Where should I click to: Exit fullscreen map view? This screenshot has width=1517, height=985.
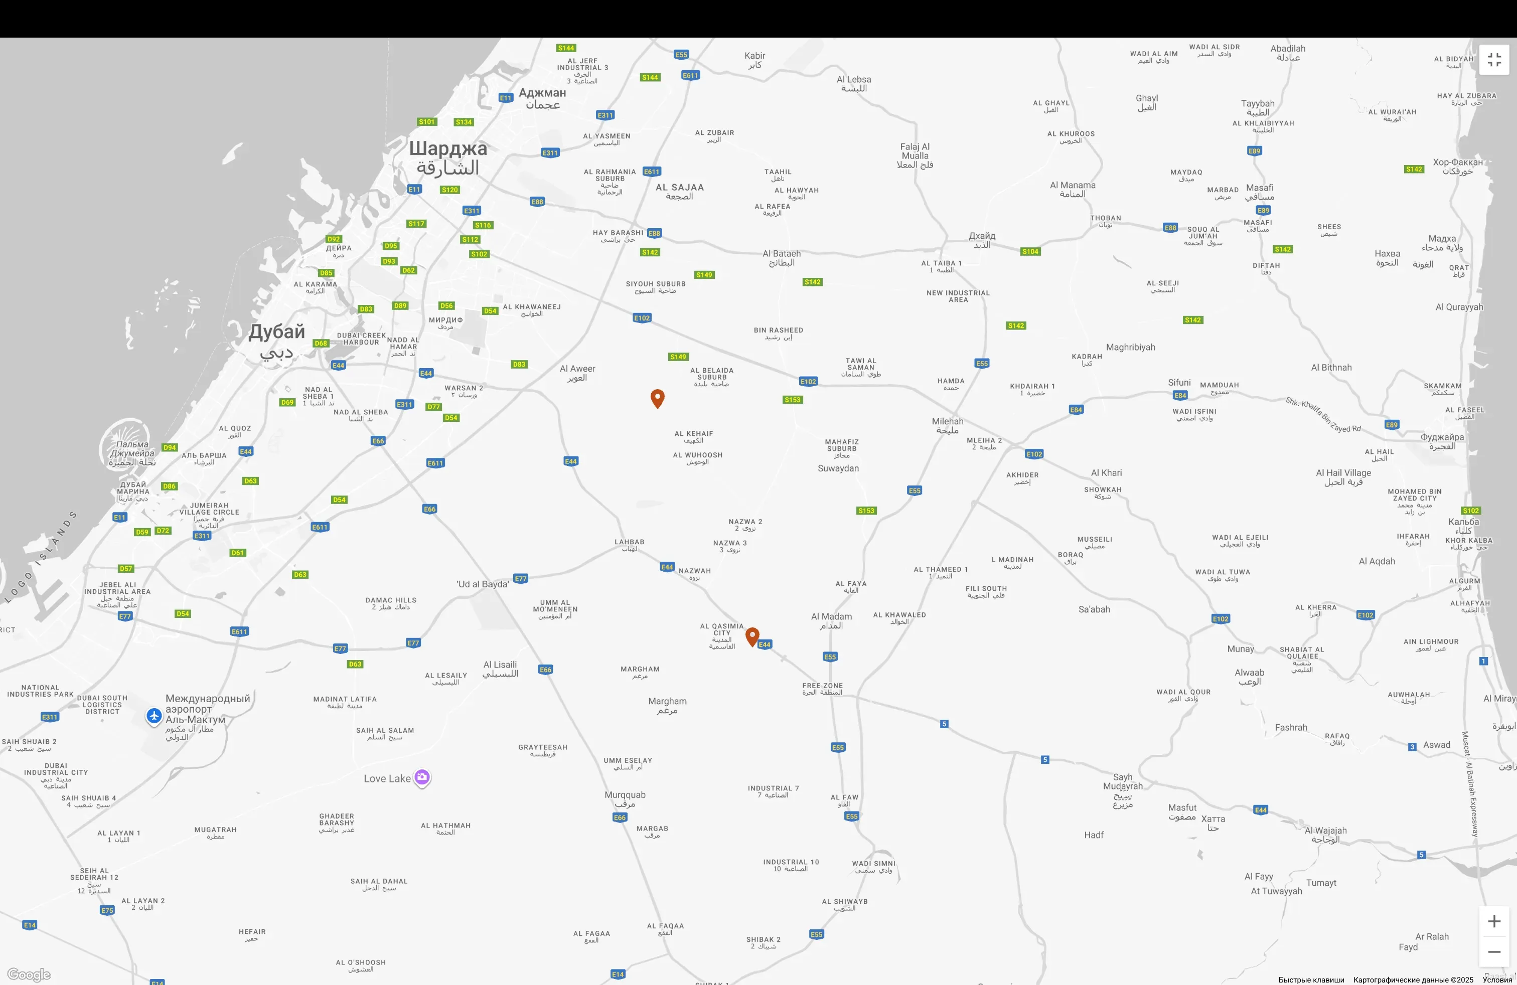tap(1494, 60)
